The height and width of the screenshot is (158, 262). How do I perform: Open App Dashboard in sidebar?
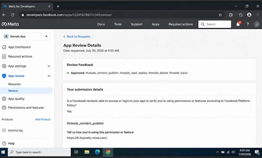pos(19,47)
